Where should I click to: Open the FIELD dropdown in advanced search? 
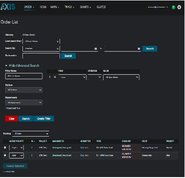72,77
